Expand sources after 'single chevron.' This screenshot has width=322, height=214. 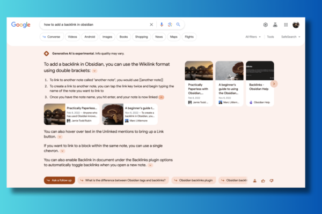[x=62, y=151]
